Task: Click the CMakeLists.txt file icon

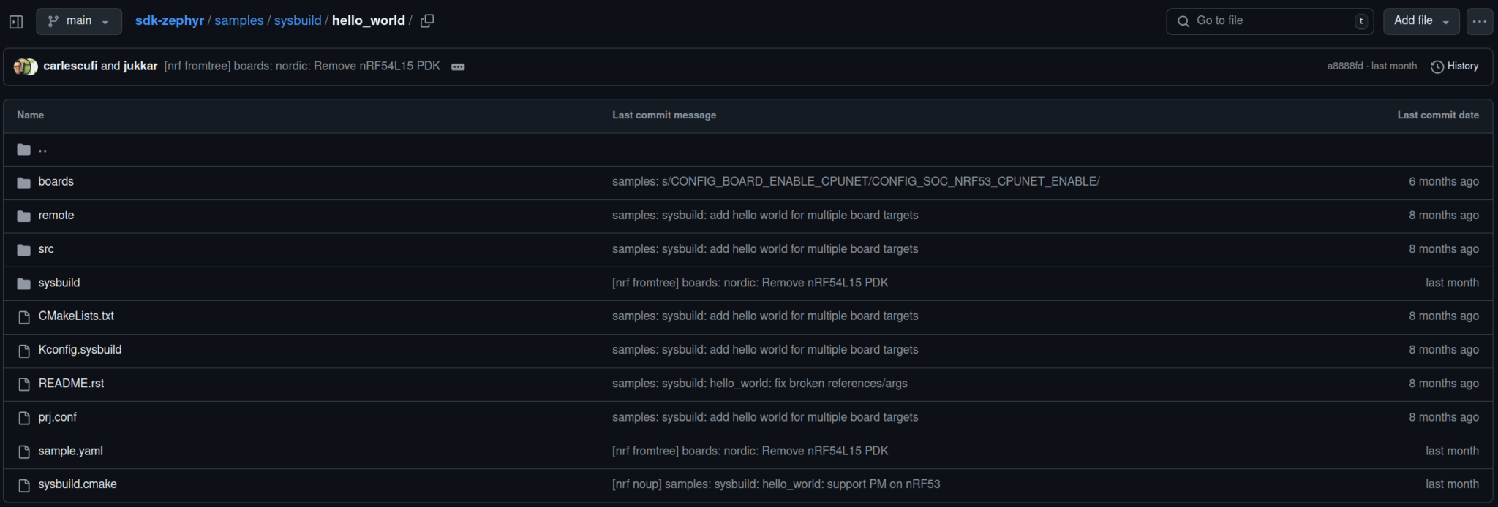Action: (x=24, y=317)
